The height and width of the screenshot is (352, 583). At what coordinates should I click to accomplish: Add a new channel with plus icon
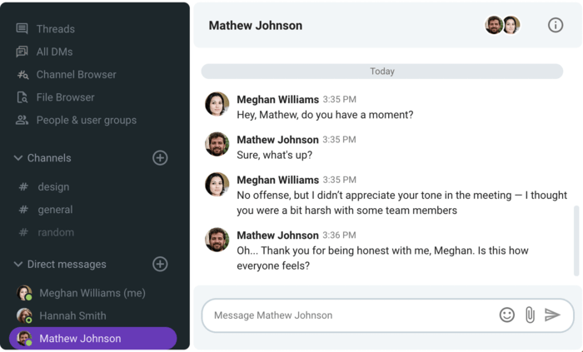160,158
